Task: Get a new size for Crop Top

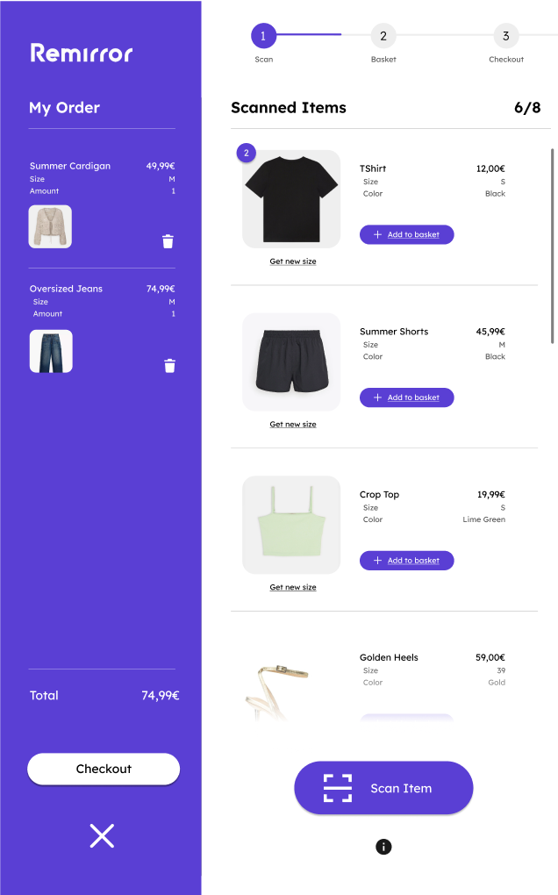Action: 293,587
